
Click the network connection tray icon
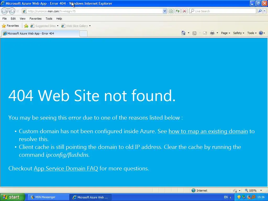point(244,197)
